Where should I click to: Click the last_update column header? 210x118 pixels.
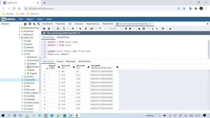[x=104, y=67]
